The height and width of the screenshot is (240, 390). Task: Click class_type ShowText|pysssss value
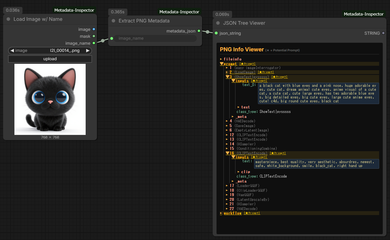tap(275, 112)
